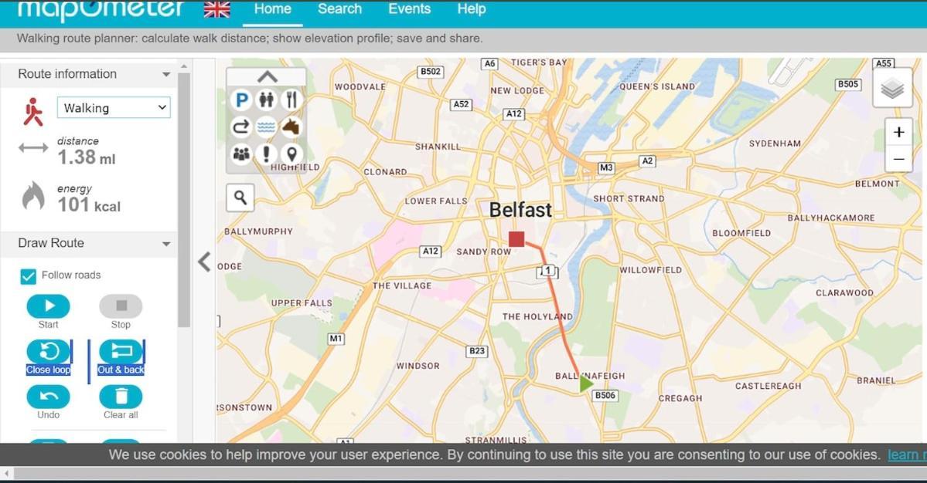Screen dimensions: 927x483
Task: Open the Help menu
Action: click(471, 9)
